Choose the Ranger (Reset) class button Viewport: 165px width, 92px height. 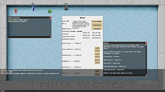97,61
